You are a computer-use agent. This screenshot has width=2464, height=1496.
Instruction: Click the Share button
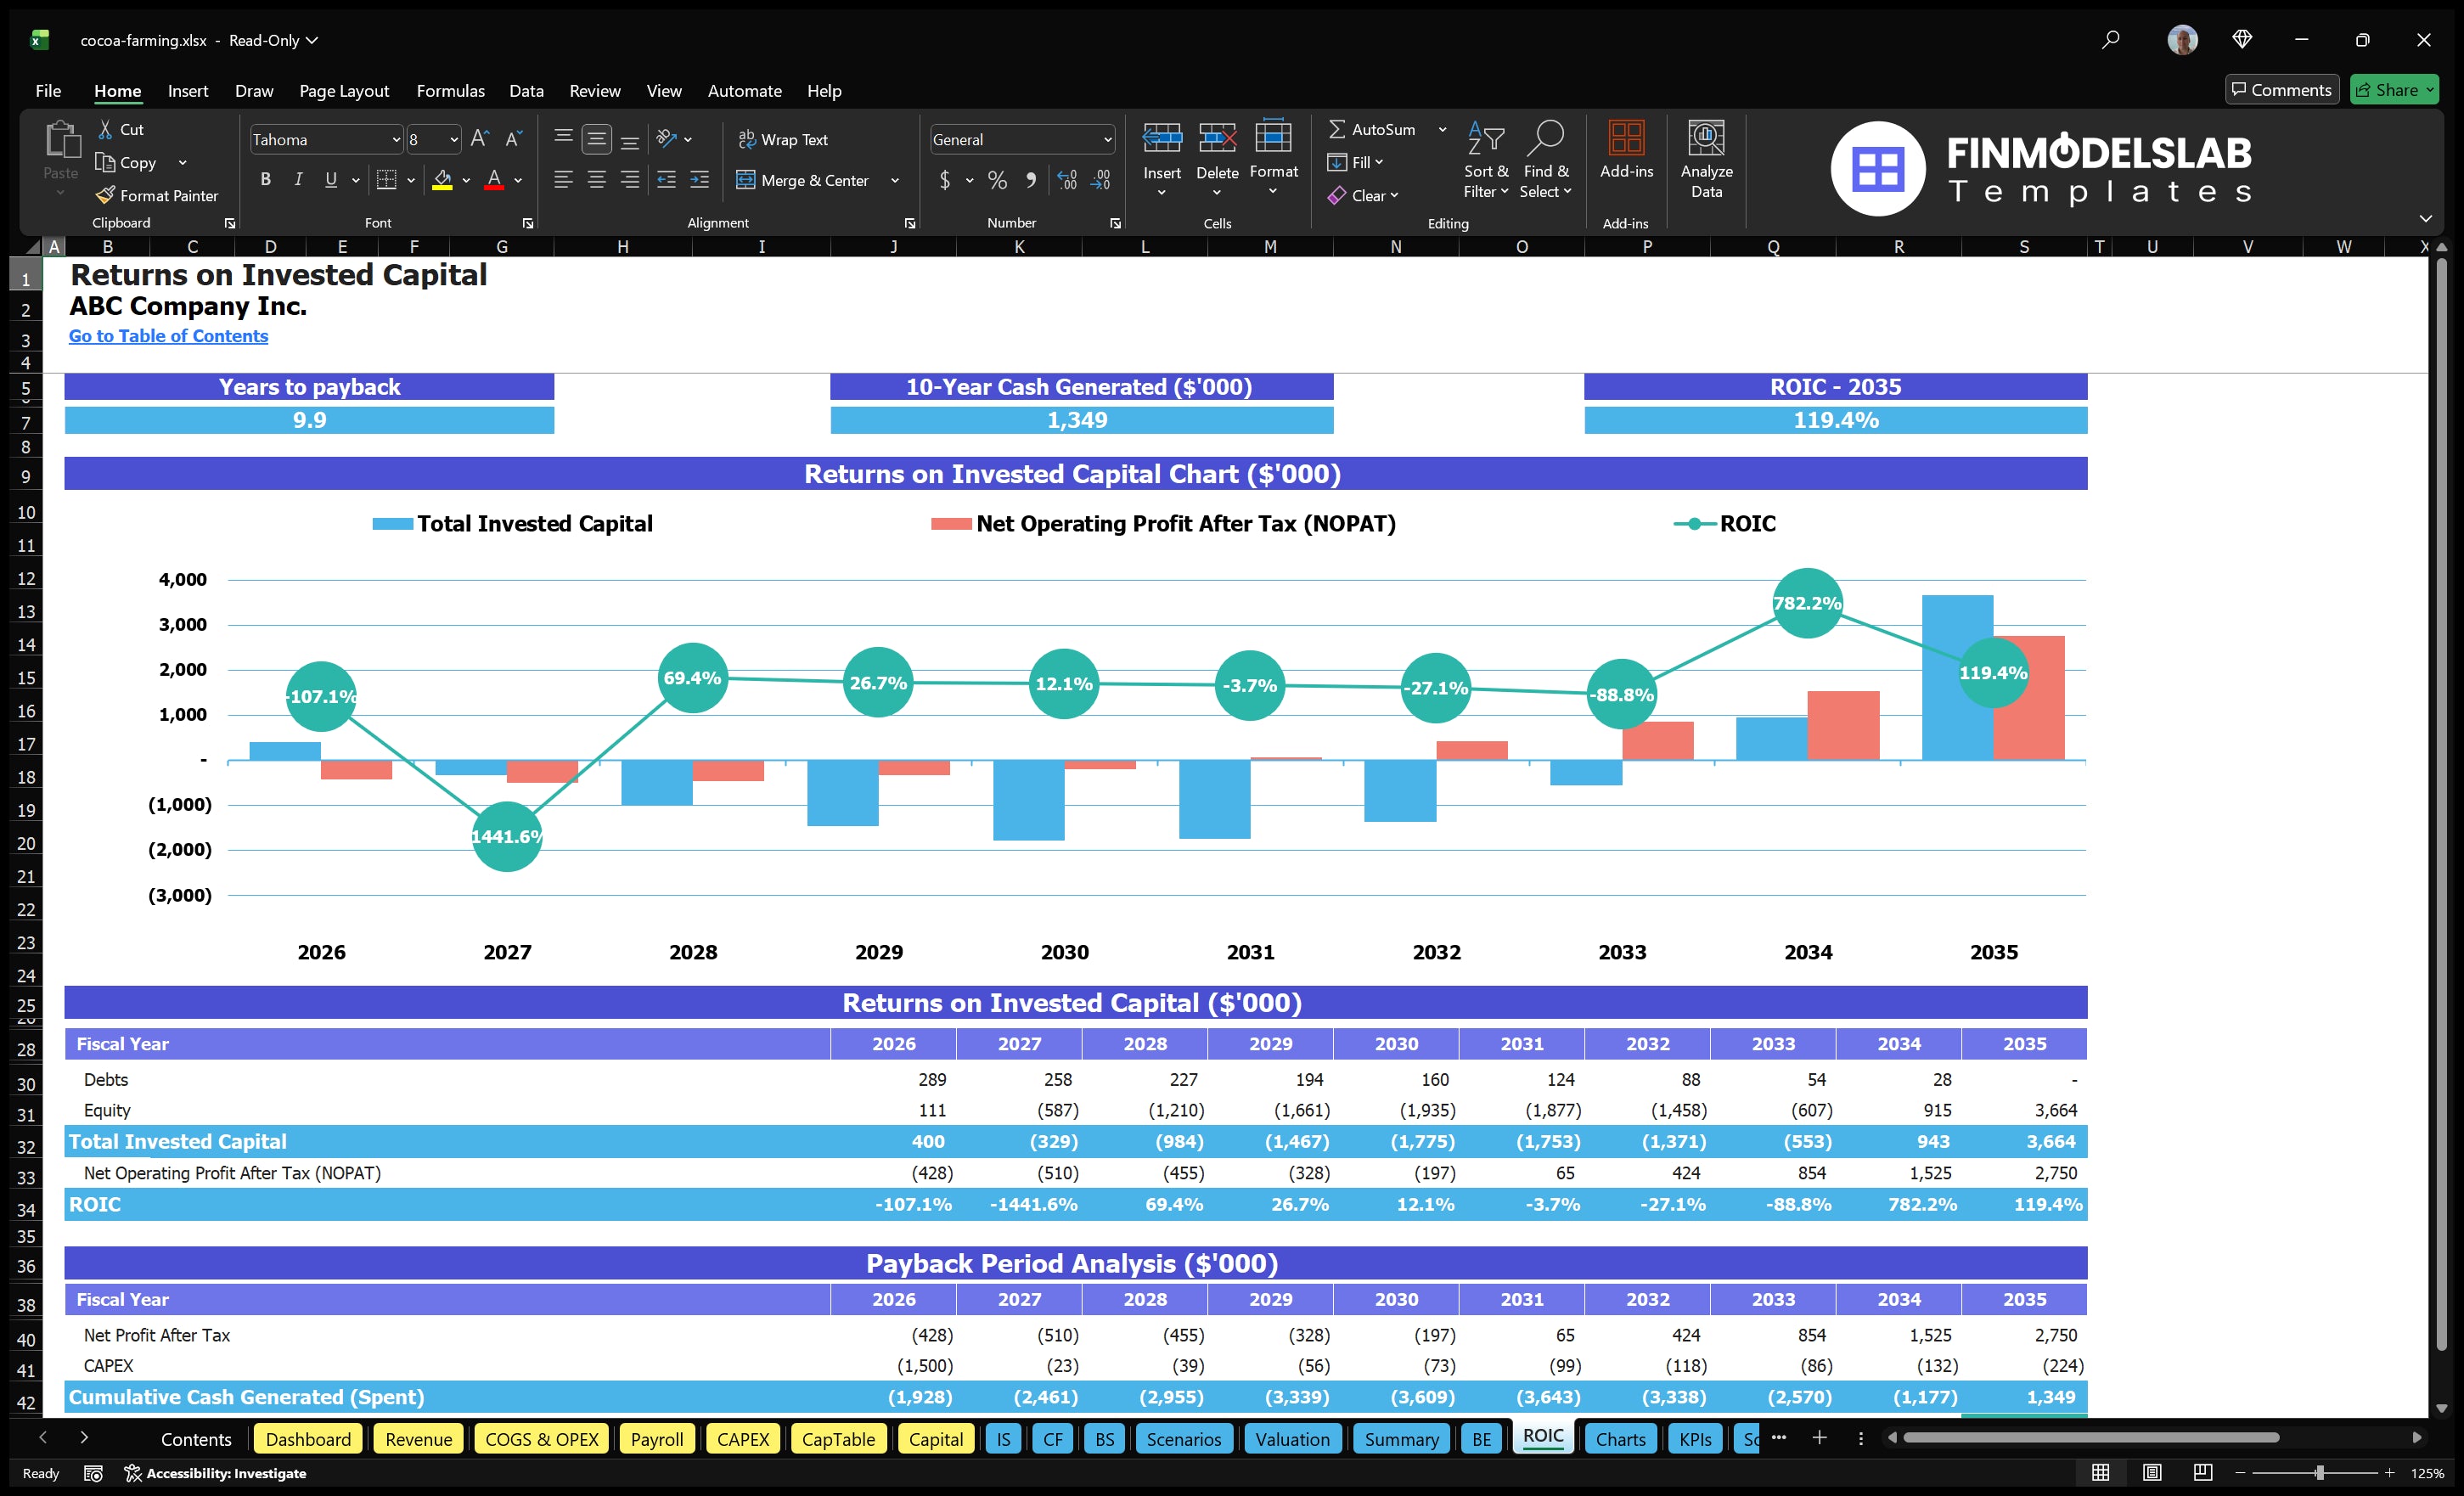pos(2393,89)
